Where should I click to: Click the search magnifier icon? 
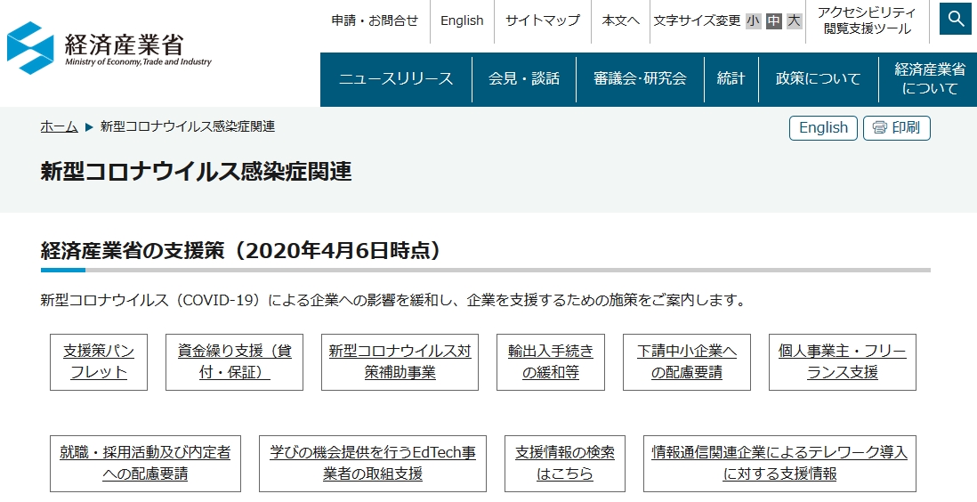956,19
